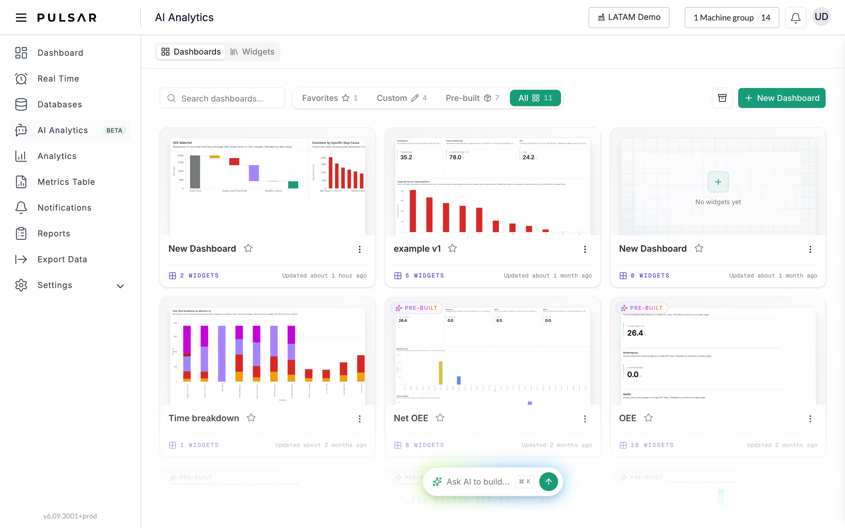Screen dimensions: 845x528
Task: Click the Dashboard grid icon in sidebar
Action: point(21,53)
